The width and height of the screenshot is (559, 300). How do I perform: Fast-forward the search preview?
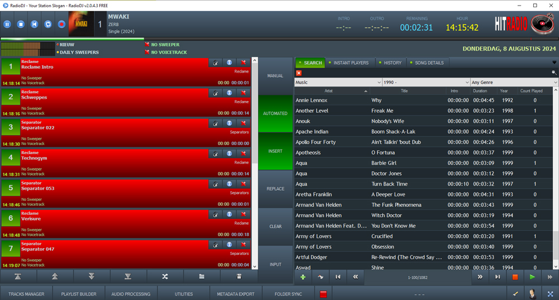[549, 277]
